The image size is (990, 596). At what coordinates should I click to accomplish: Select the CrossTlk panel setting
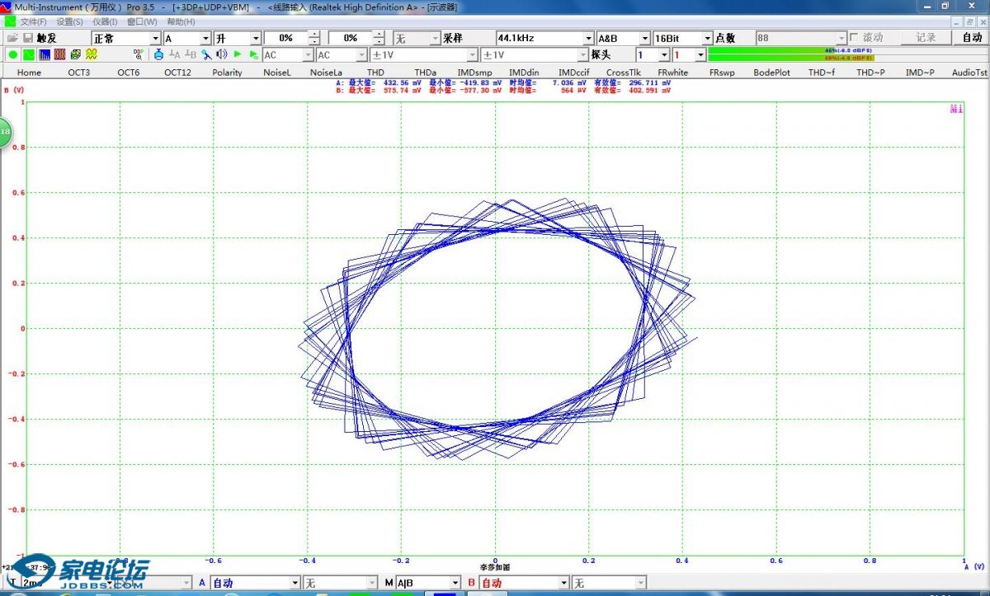[623, 73]
